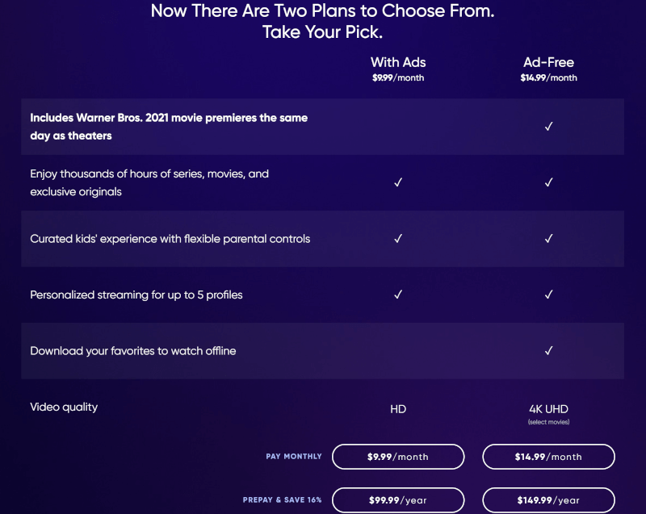The width and height of the screenshot is (646, 514).
Task: Click With Ads checkmark for 5 profiles
Action: (x=398, y=295)
